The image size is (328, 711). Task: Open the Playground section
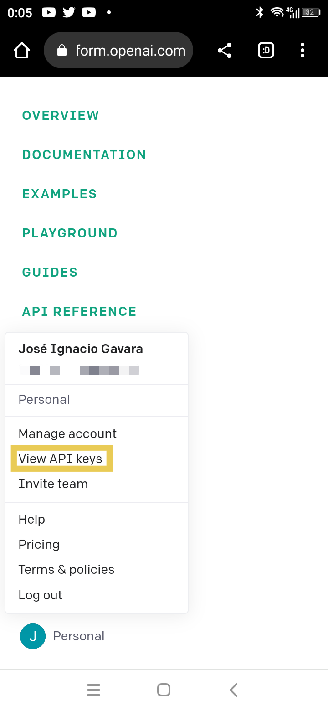(x=70, y=233)
